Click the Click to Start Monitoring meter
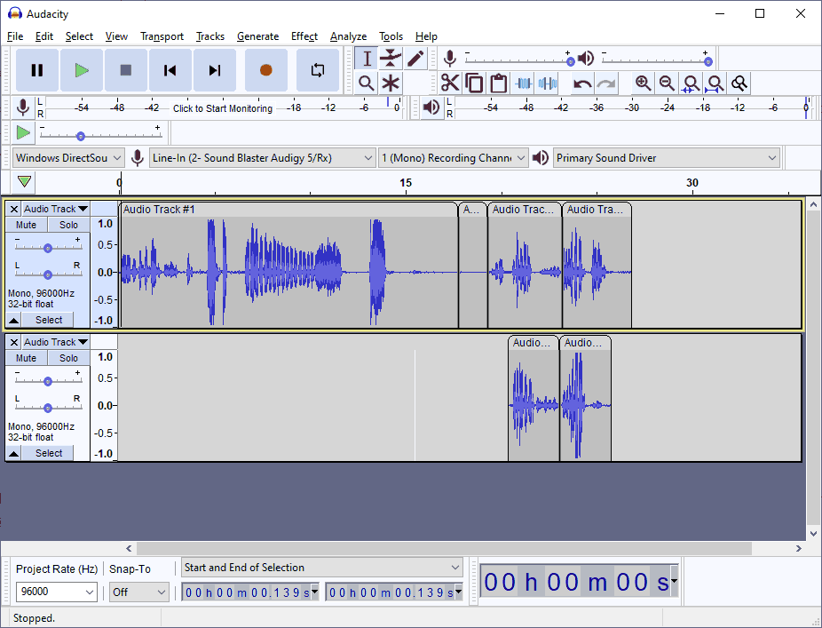 click(223, 108)
